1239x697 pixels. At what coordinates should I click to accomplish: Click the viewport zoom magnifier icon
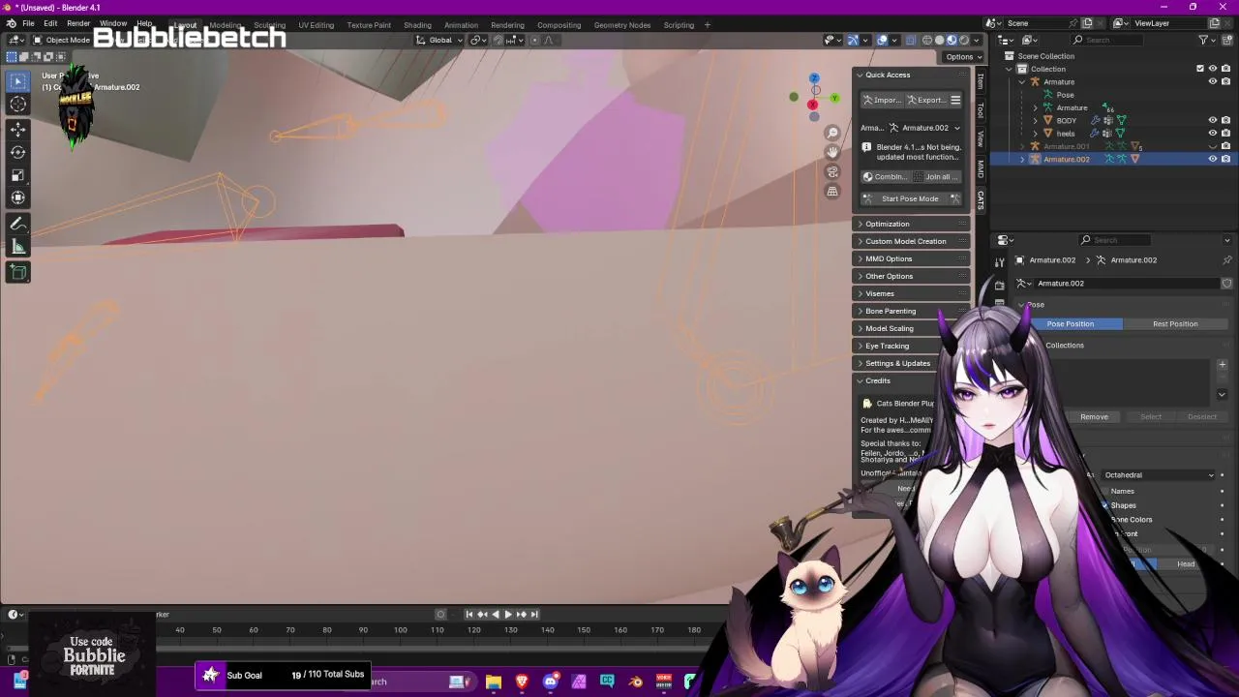click(x=832, y=133)
